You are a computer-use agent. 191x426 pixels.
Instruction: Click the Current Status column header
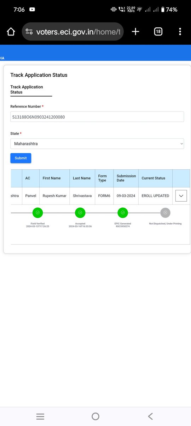155,178
